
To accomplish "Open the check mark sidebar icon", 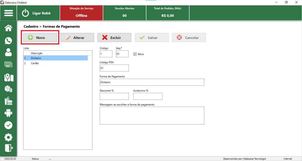I will point(9,125).
